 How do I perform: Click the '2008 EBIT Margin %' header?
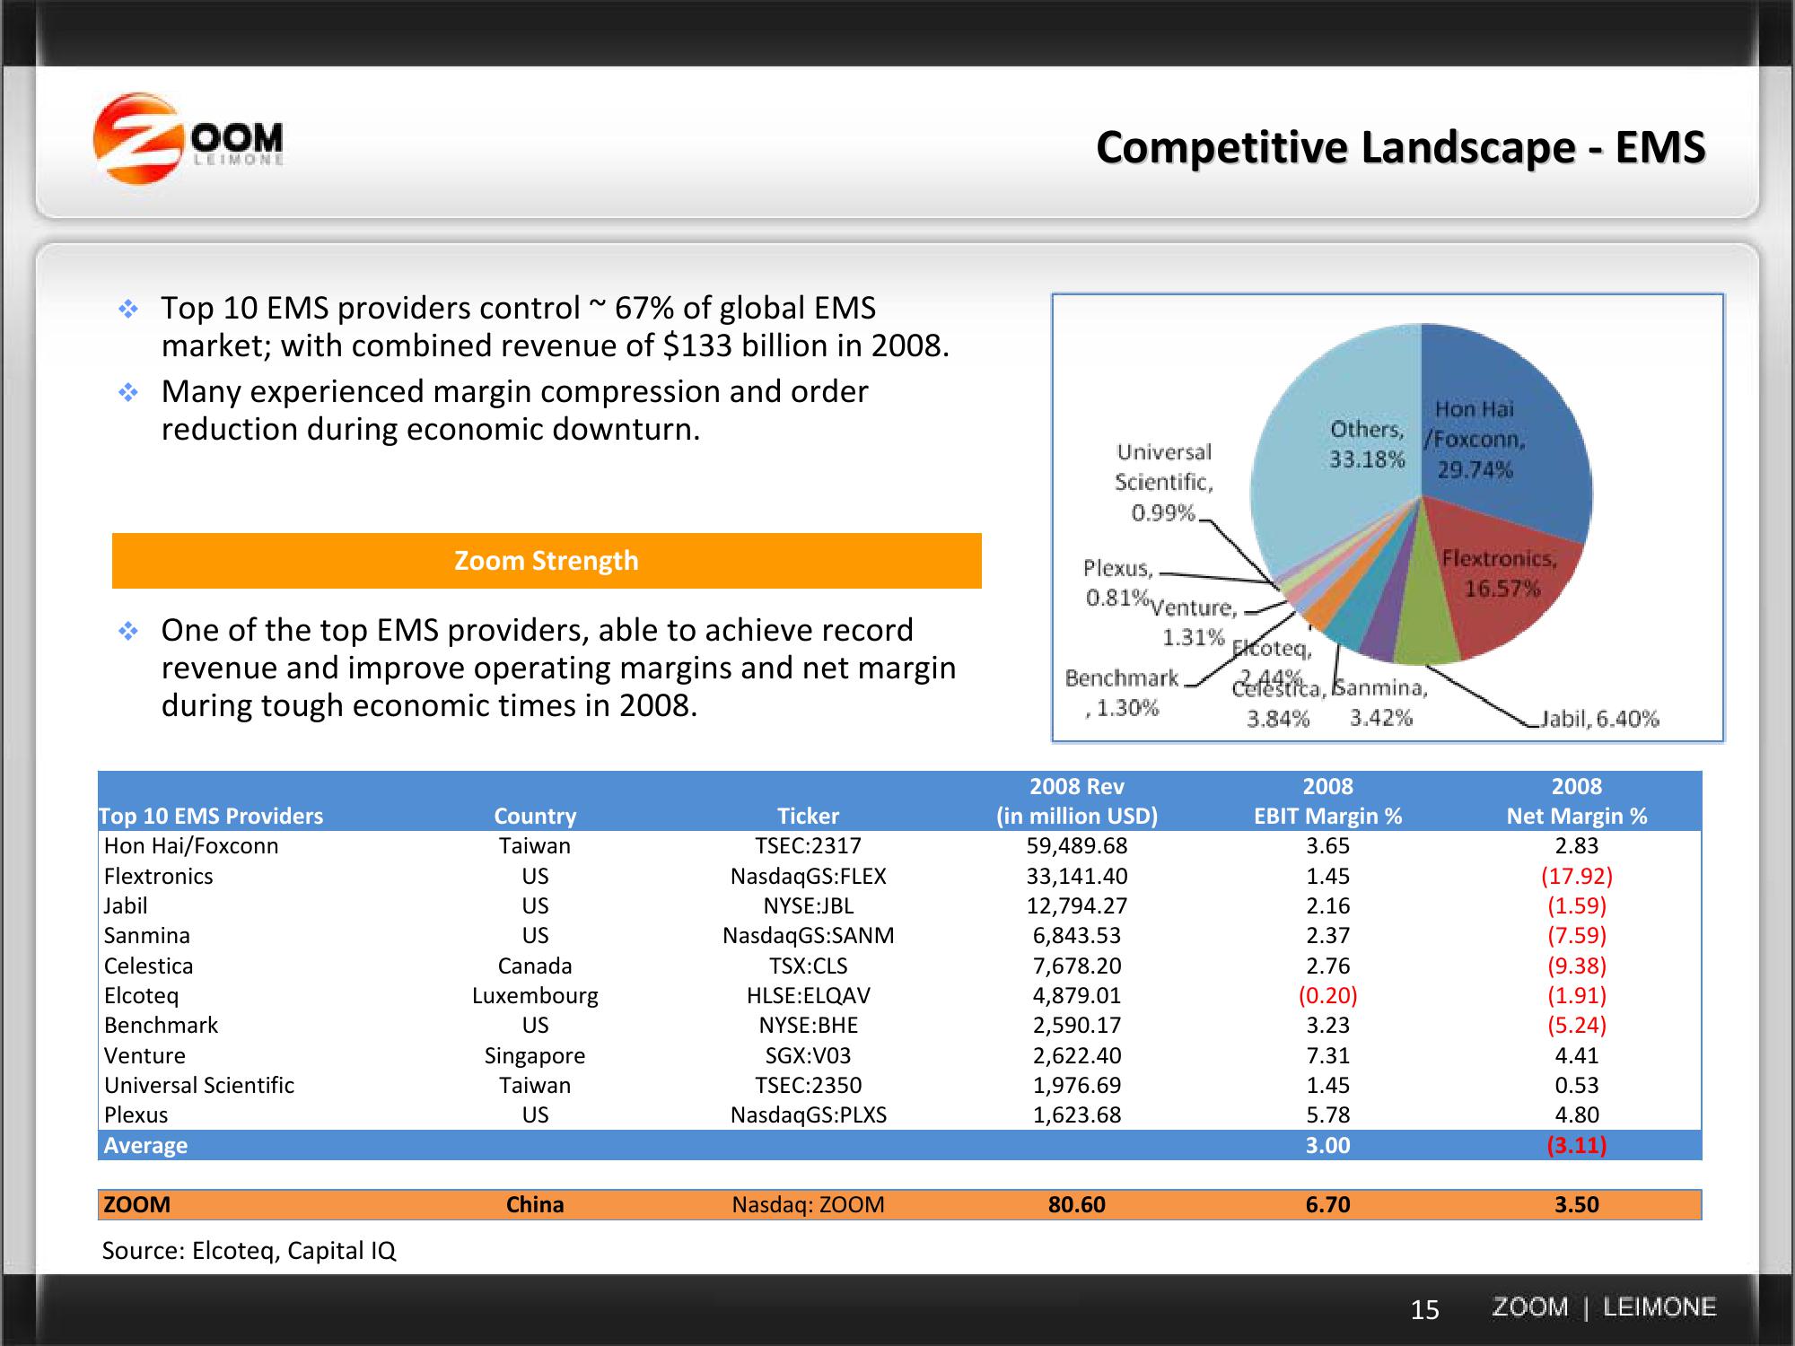coord(1327,801)
